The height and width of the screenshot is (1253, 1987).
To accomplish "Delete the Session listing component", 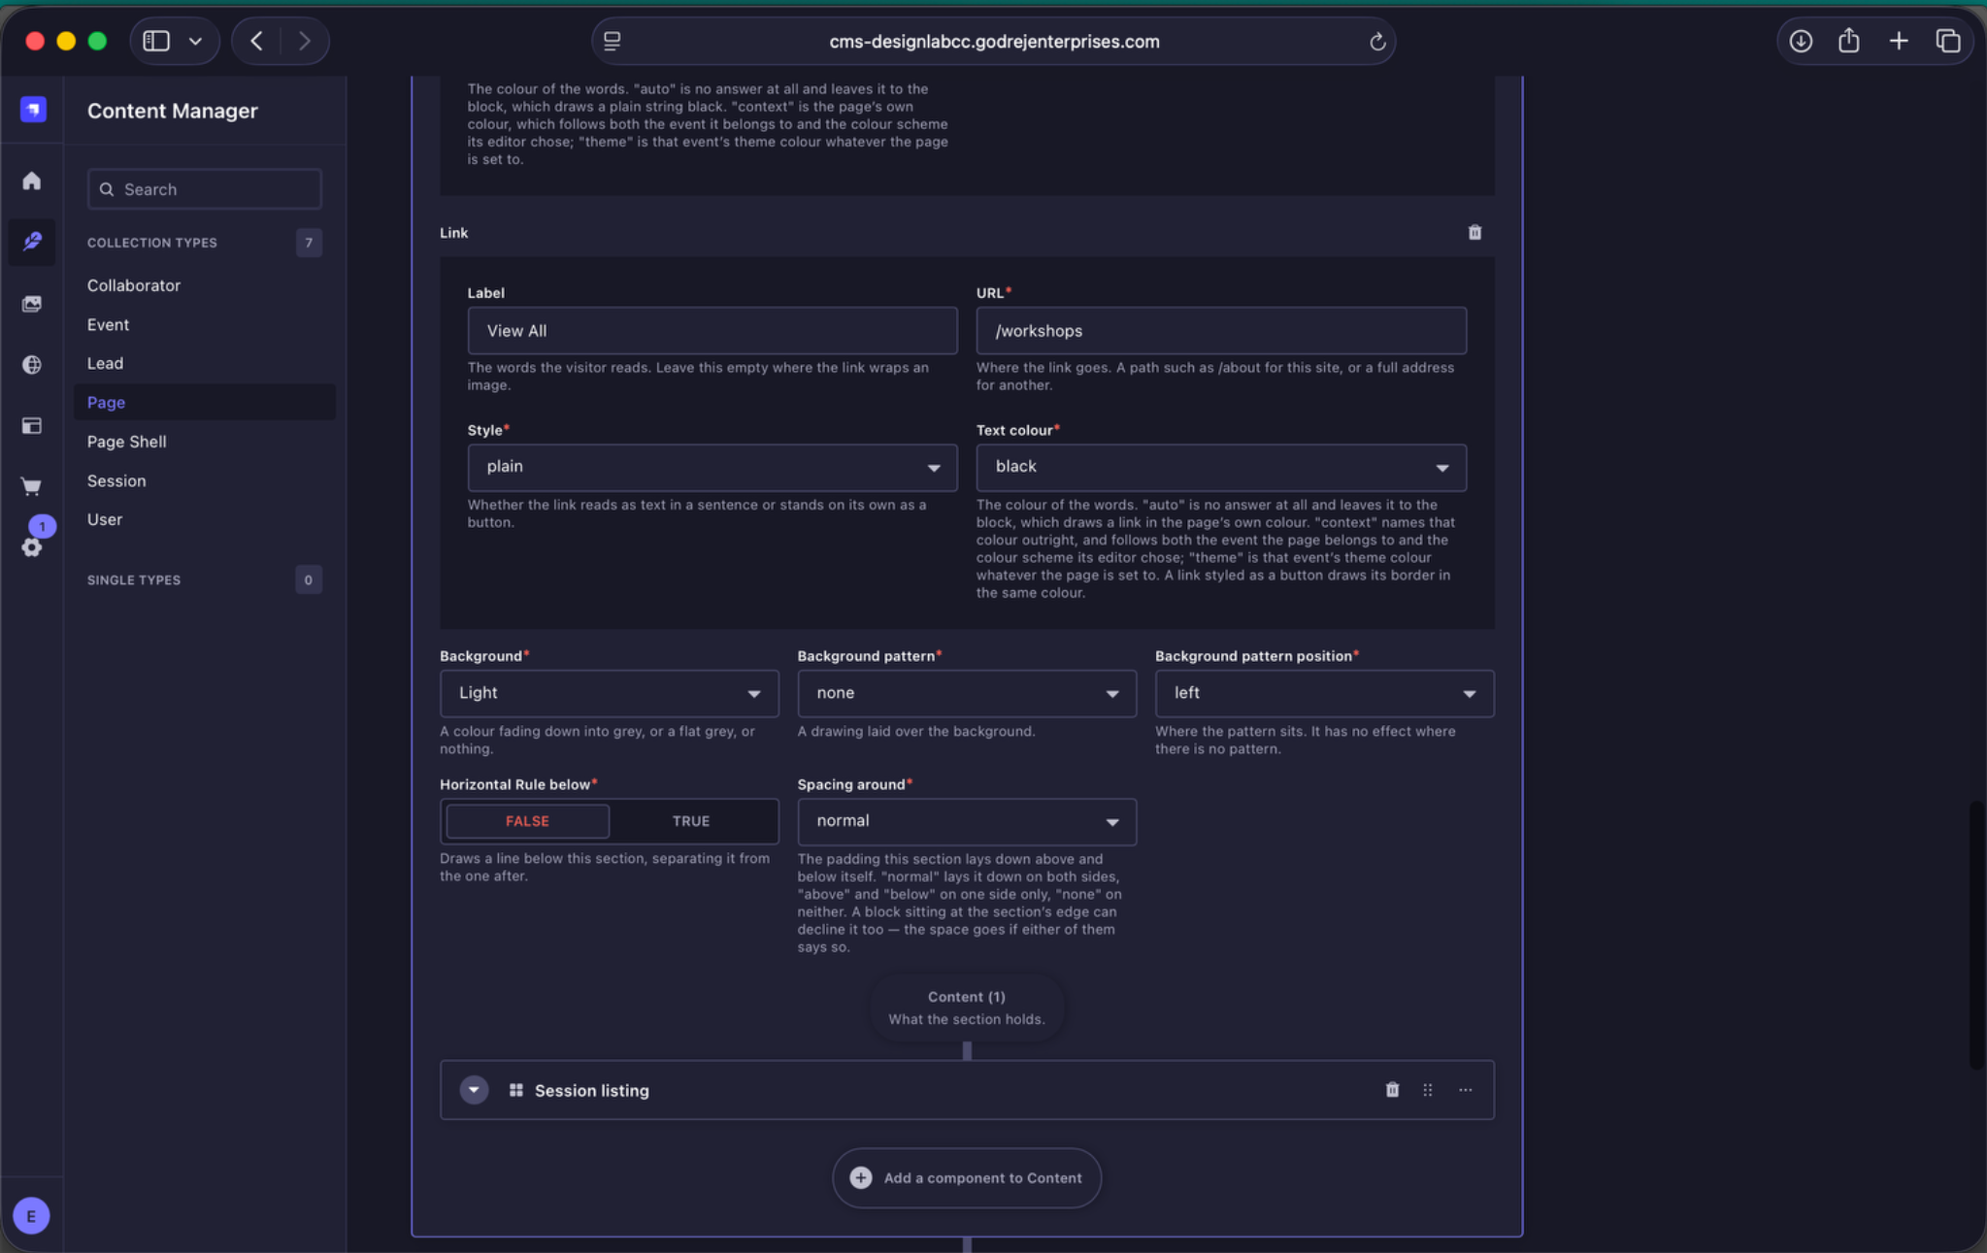I will pyautogui.click(x=1392, y=1089).
